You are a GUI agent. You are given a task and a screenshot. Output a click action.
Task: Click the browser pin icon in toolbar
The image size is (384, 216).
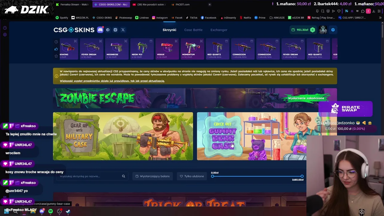tap(317, 11)
